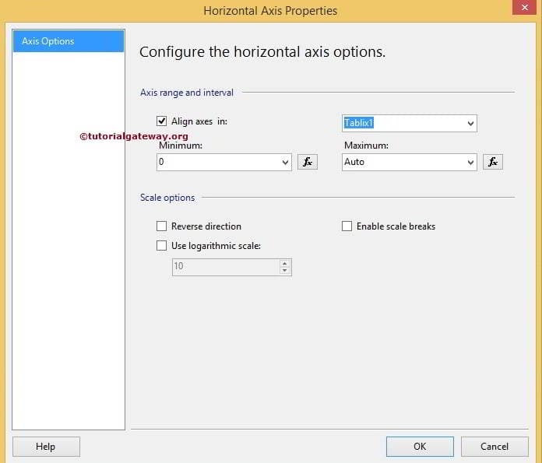Enable Reverse direction checkbox
This screenshot has width=542, height=463.
pyautogui.click(x=162, y=226)
